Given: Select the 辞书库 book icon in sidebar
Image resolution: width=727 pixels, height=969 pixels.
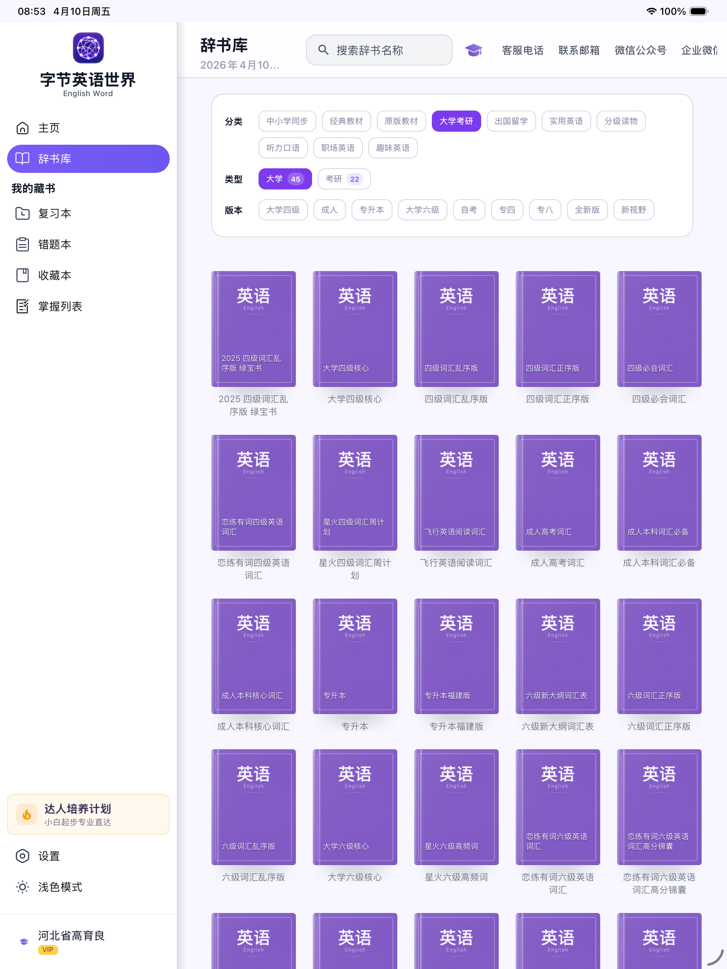Looking at the screenshot, I should click(x=22, y=158).
